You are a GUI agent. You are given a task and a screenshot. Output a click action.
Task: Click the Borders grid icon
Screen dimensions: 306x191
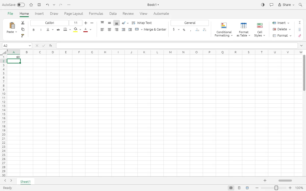click(x=65, y=30)
